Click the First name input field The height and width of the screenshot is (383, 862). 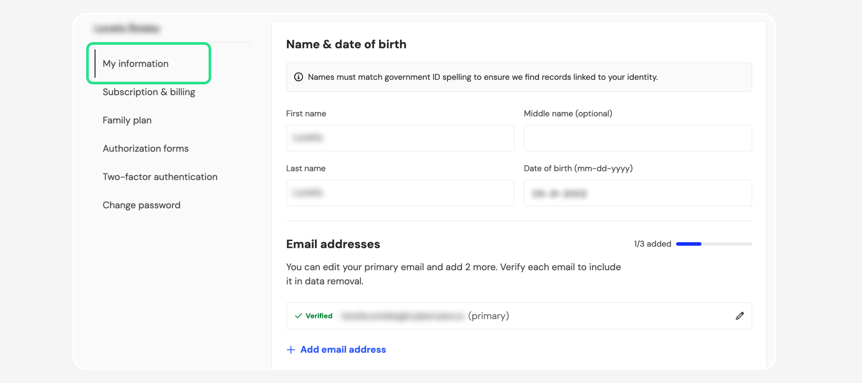coord(400,138)
